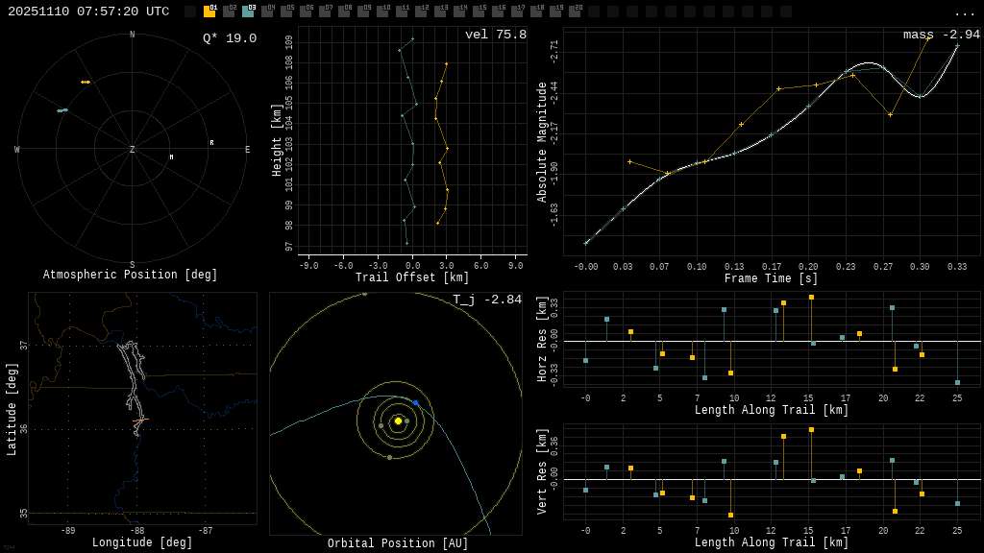The height and width of the screenshot is (553, 984).
Task: Click the N compass label on polar plot
Action: coord(132,35)
